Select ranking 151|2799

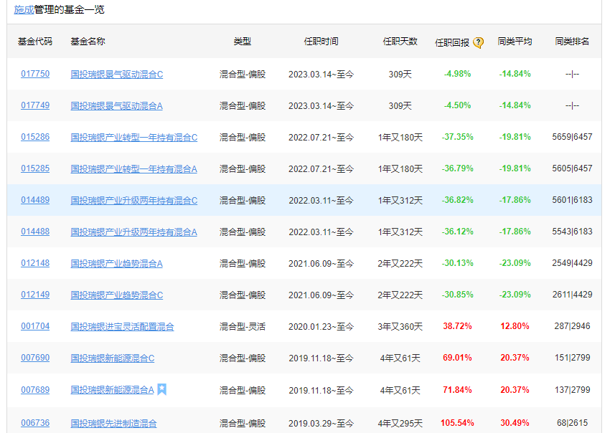click(x=572, y=358)
